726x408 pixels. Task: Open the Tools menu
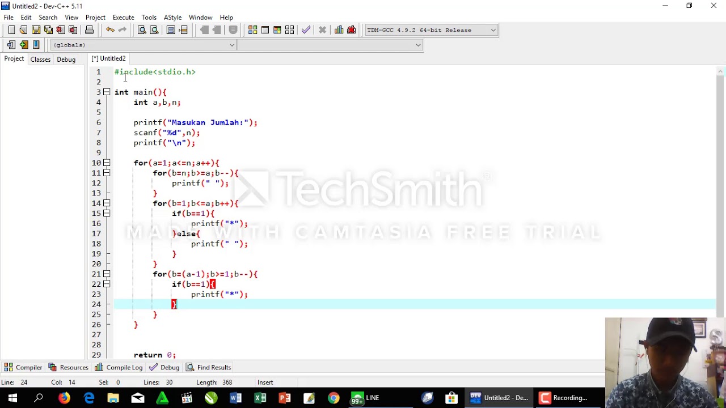pyautogui.click(x=149, y=17)
